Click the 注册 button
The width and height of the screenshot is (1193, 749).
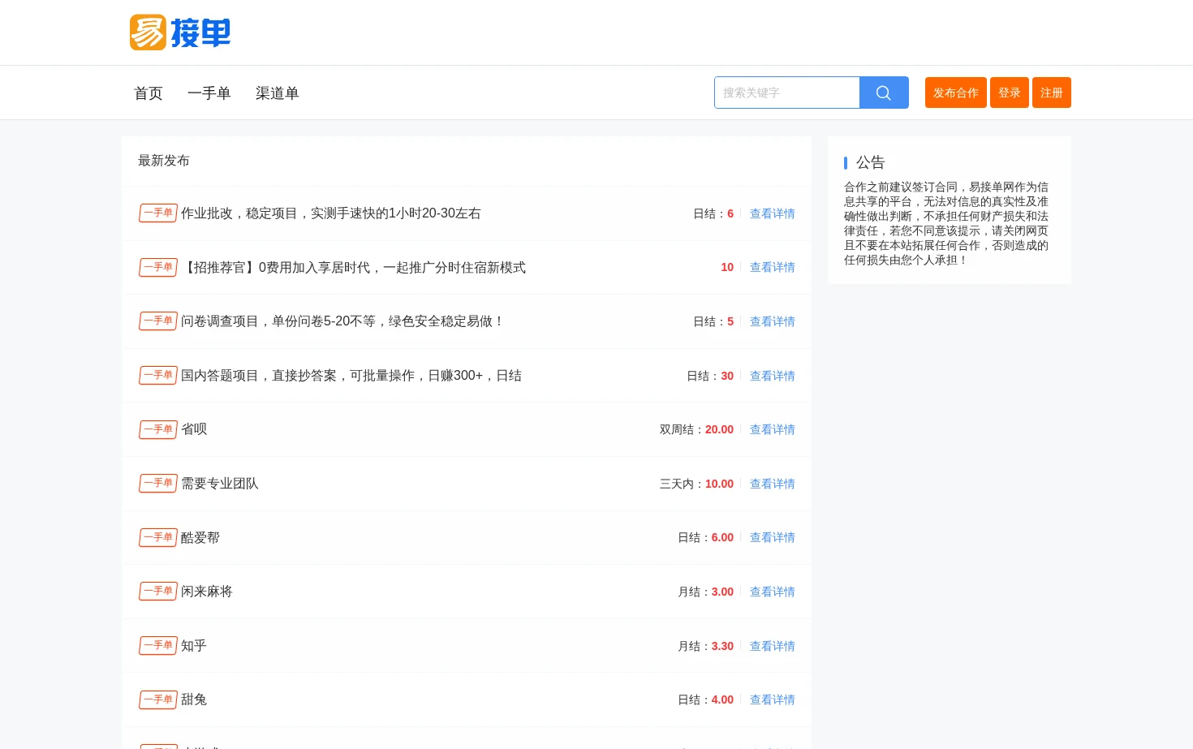point(1052,93)
